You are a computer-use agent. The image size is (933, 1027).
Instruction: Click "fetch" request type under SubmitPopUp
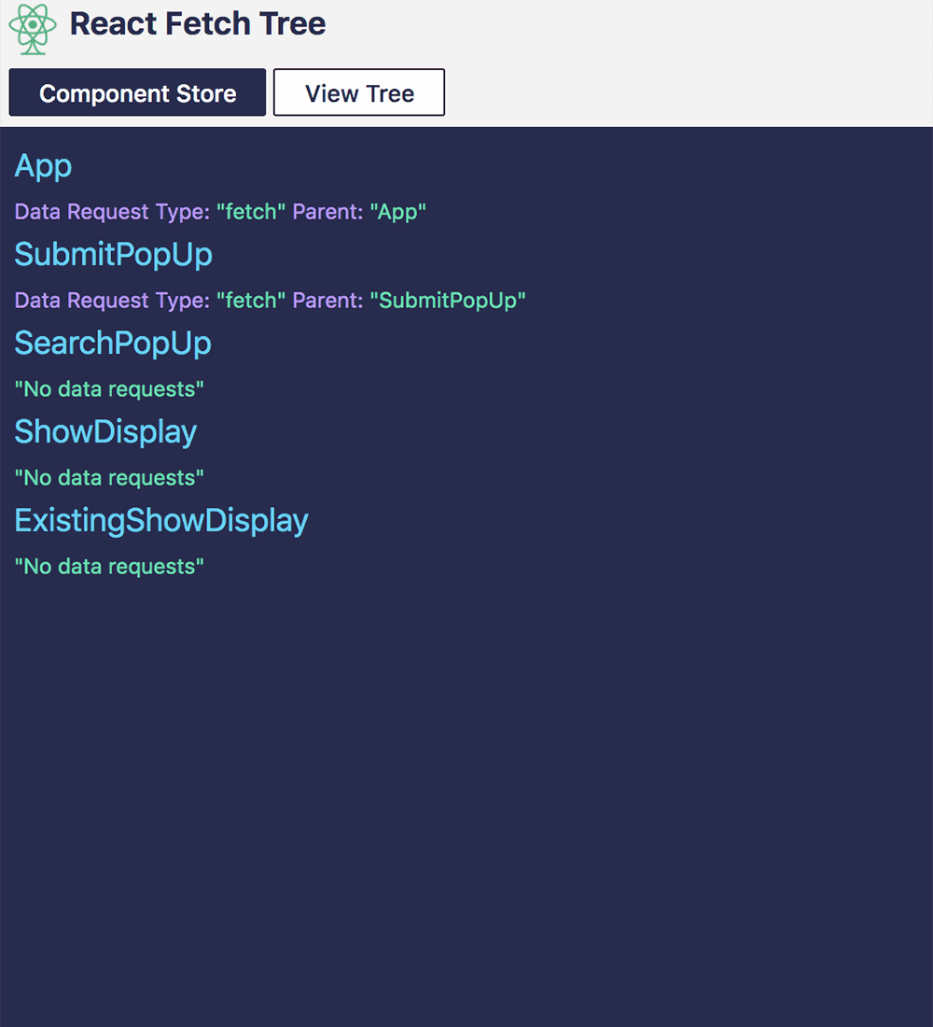pyautogui.click(x=251, y=300)
